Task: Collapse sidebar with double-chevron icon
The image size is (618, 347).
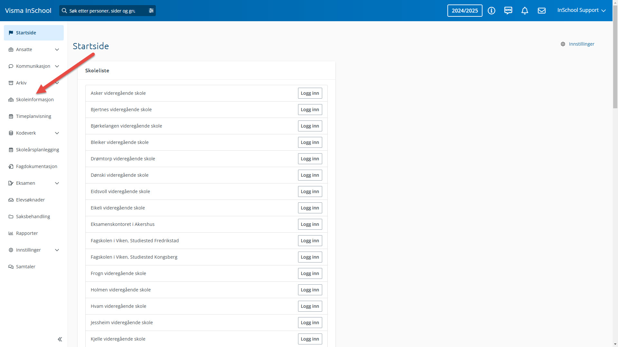Action: pos(60,339)
